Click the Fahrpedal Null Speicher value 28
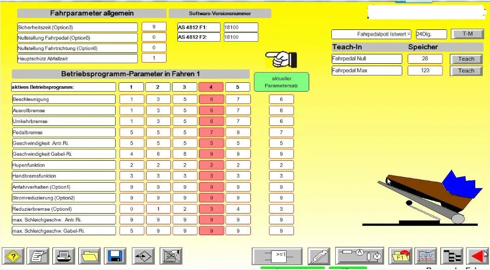 tap(425, 59)
